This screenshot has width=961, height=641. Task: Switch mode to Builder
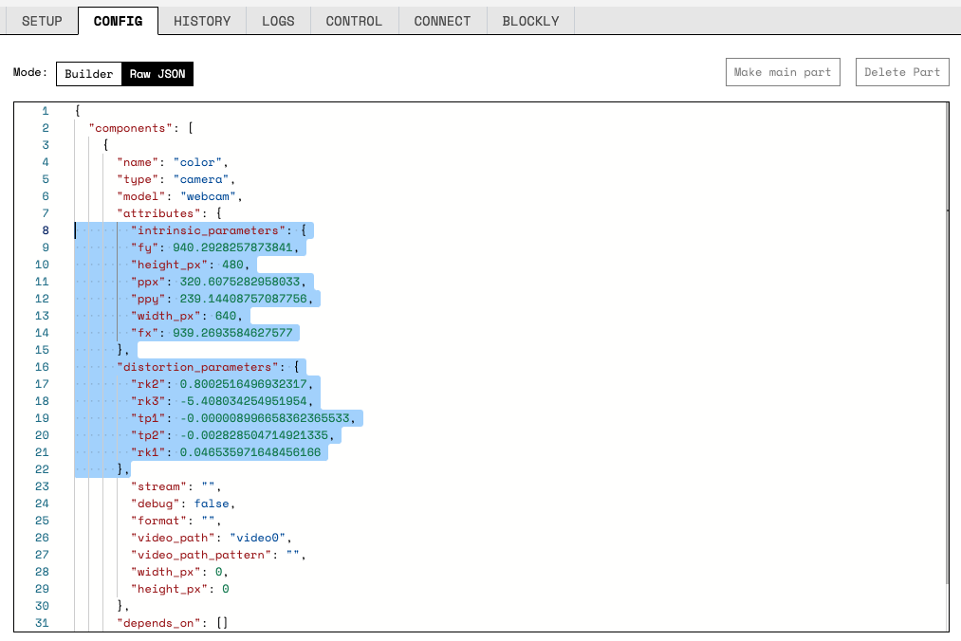click(x=89, y=74)
